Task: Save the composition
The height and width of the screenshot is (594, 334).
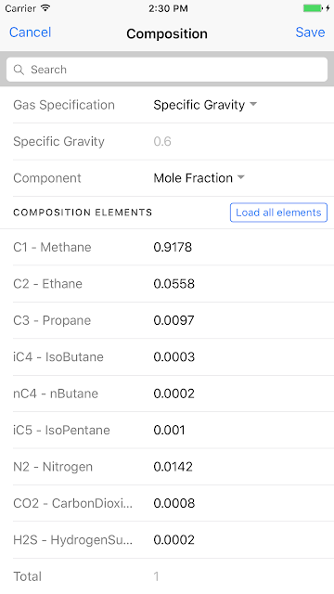Action: [x=310, y=32]
